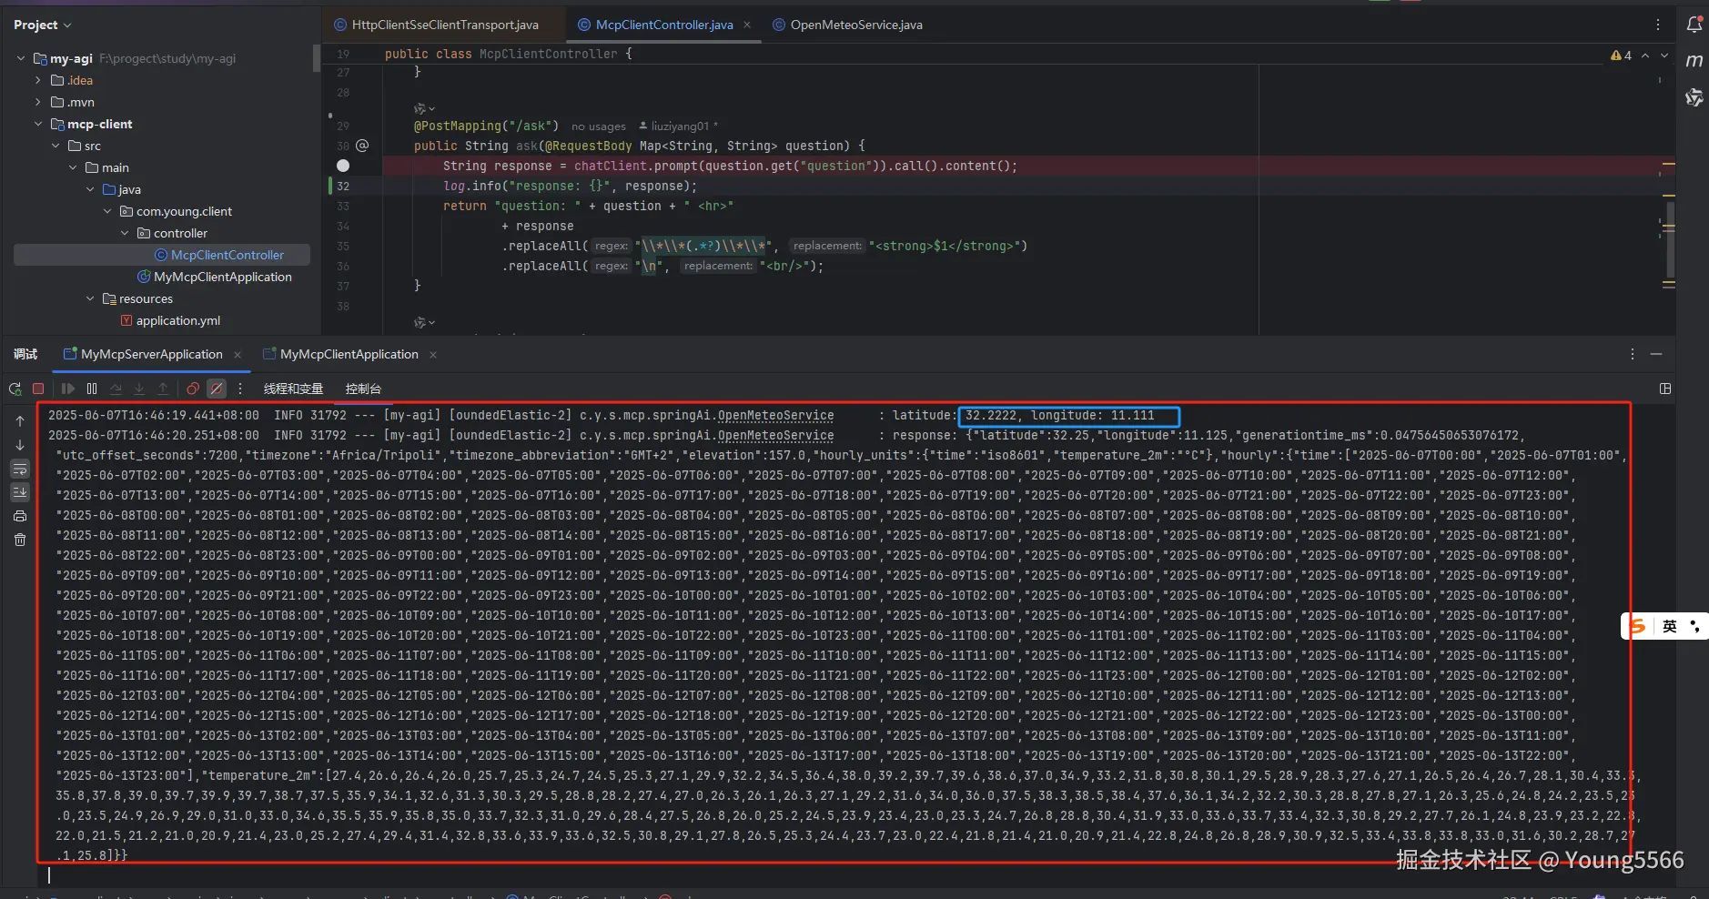Open the Sogou input method language indicator

(1669, 626)
